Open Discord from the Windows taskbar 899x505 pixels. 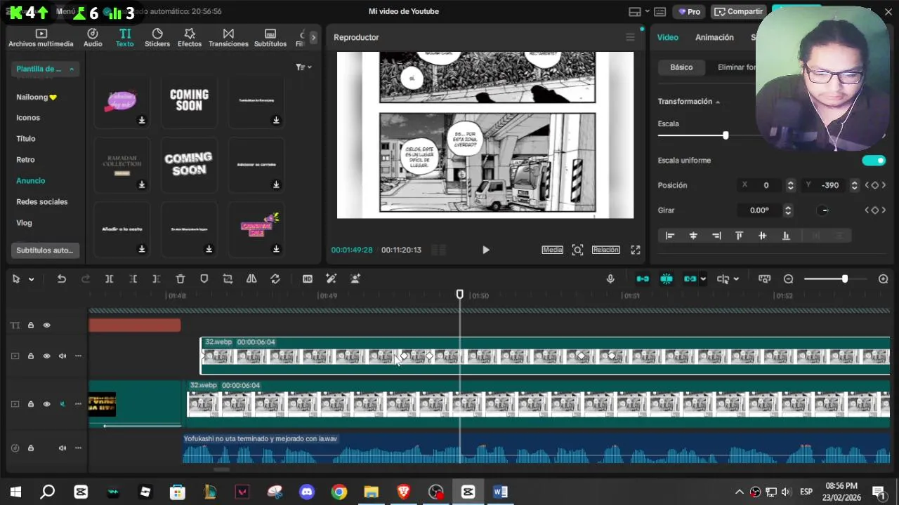click(x=307, y=492)
